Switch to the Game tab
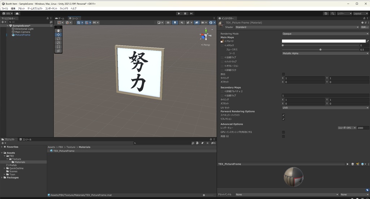Viewport: 370px width, 199px height. 60,18
